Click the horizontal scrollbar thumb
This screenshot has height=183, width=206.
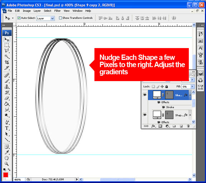point(117,179)
